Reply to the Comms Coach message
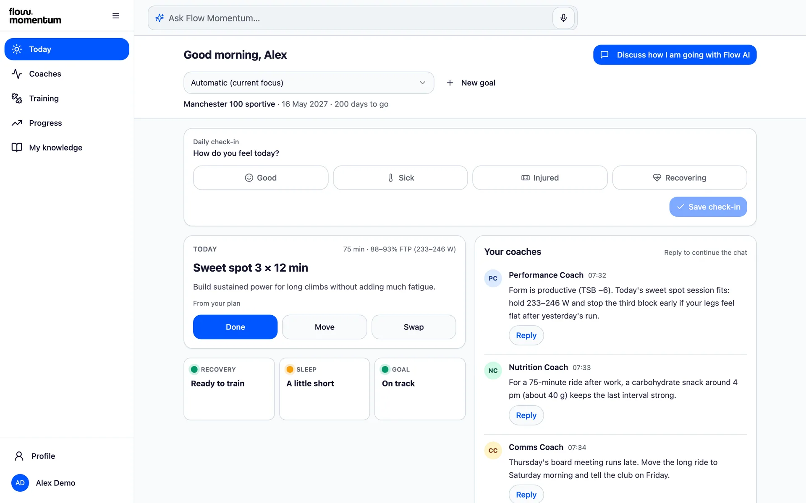Image resolution: width=806 pixels, height=503 pixels. click(x=526, y=495)
